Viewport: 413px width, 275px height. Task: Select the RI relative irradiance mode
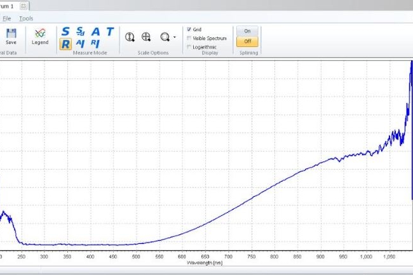pyautogui.click(x=95, y=43)
